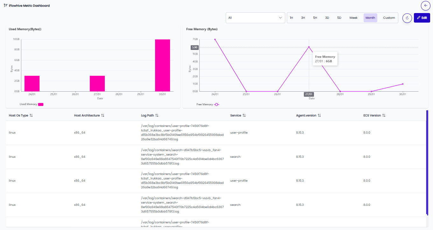
Task: Click the iFlowhive dashboard logo icon
Action: [6, 5]
